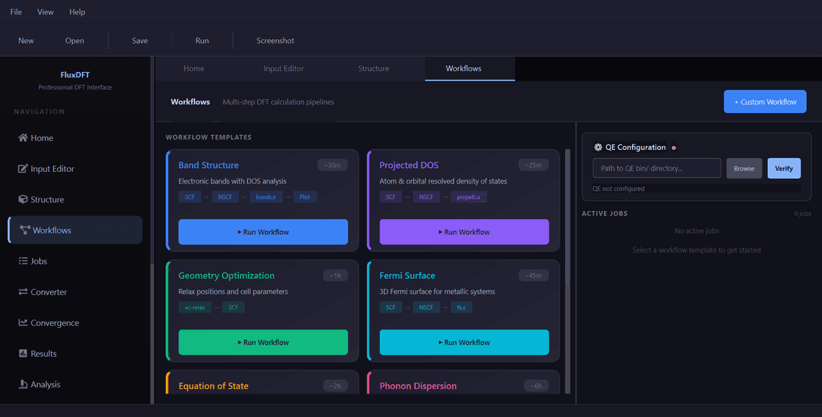The image size is (822, 417).
Task: Click the Screenshot toolbar button
Action: 275,40
